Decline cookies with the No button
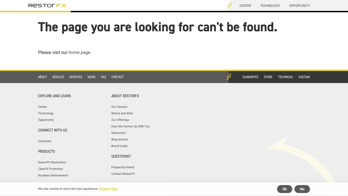The image size is (348, 196). 302,189
